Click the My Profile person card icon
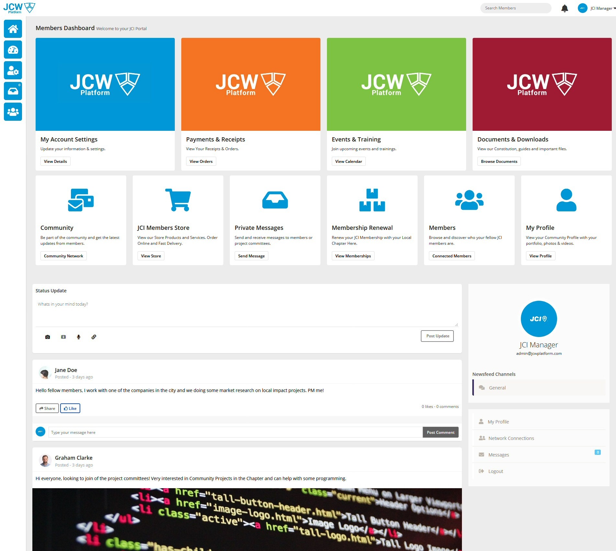The width and height of the screenshot is (616, 551). [x=566, y=200]
